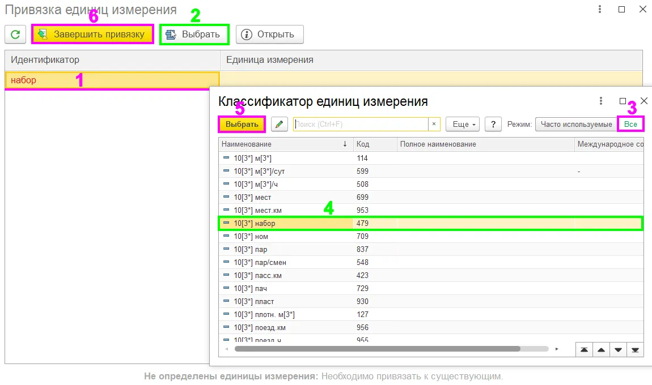The image size is (652, 385).
Task: Click the sort arrow in Наименование column
Action: (x=345, y=144)
